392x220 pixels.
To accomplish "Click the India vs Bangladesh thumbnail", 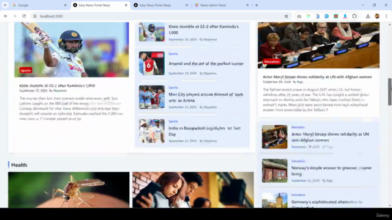I will (152, 131).
